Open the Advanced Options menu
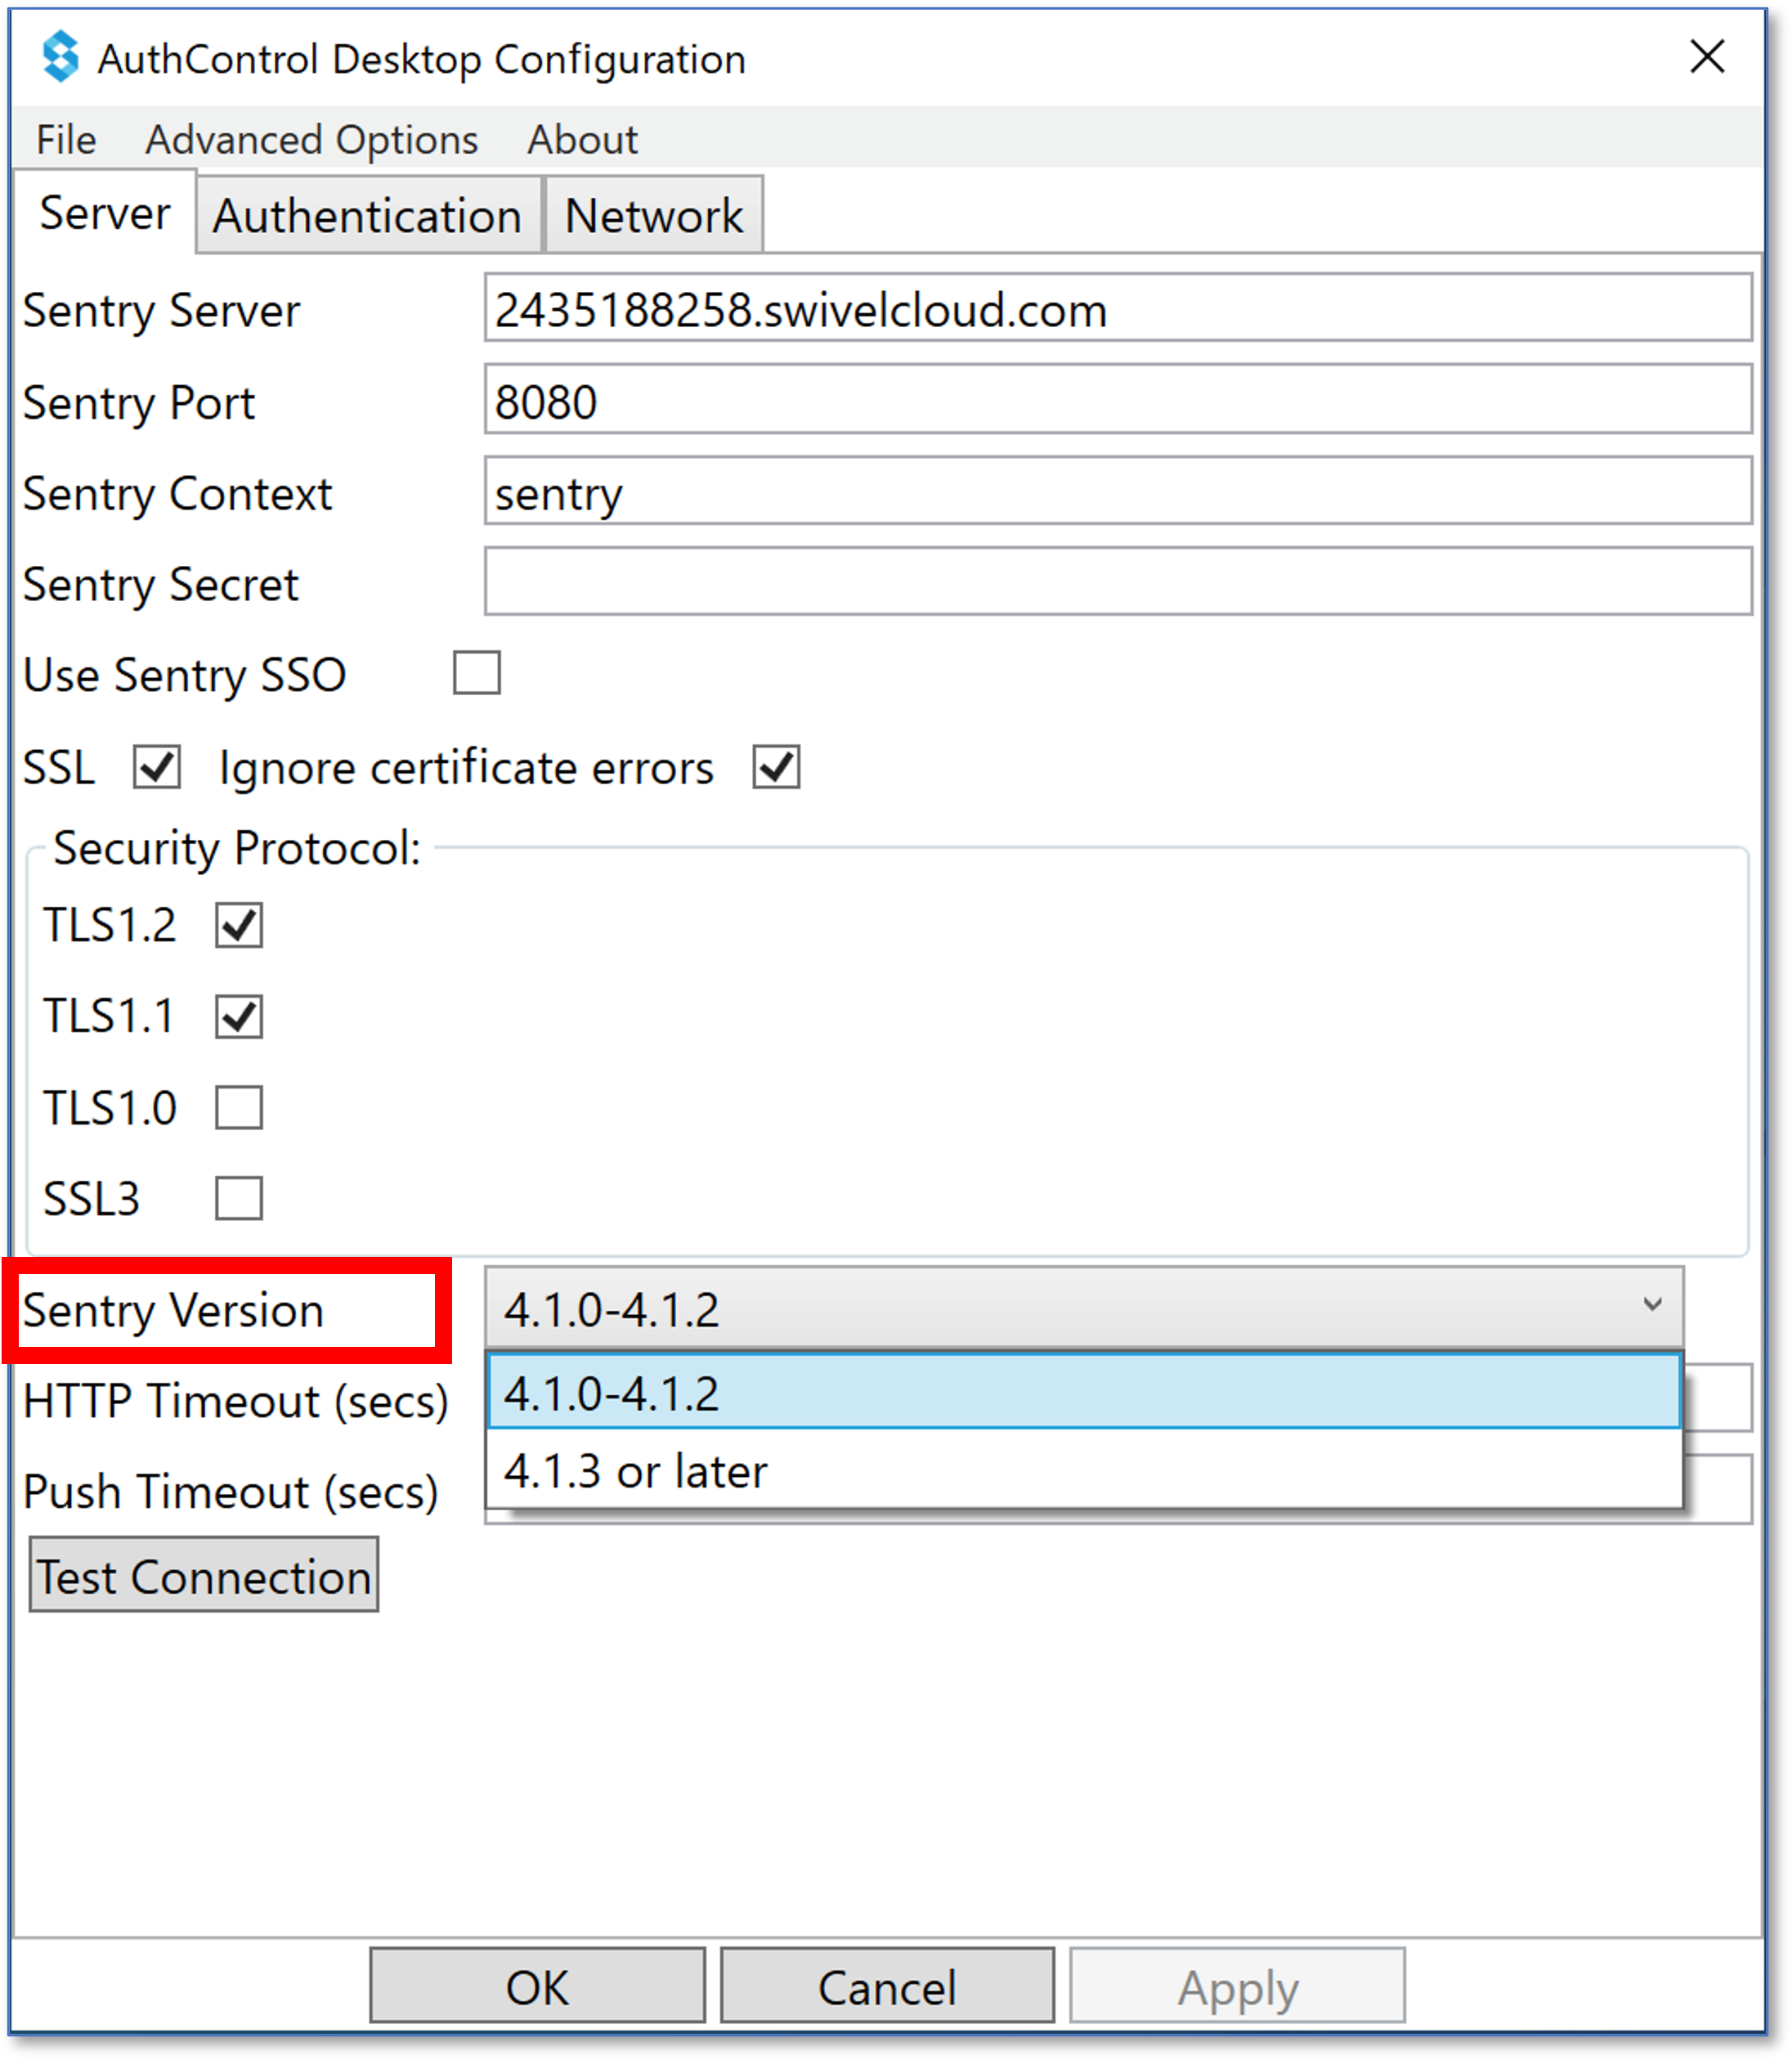The image size is (1792, 2060). pos(311,139)
